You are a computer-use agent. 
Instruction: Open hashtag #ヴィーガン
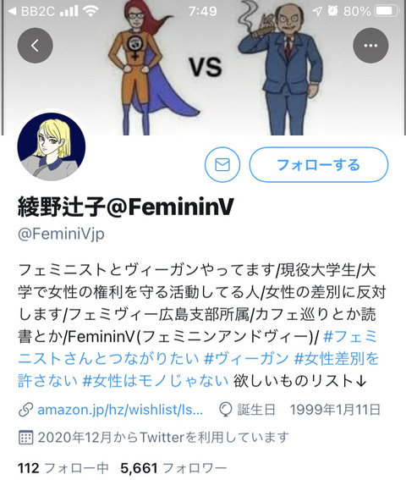pyautogui.click(x=247, y=358)
